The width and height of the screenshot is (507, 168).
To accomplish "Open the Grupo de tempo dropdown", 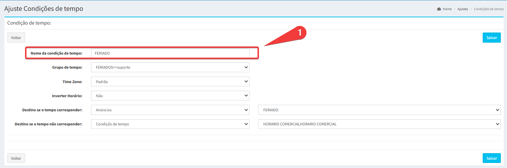I will tap(170, 67).
